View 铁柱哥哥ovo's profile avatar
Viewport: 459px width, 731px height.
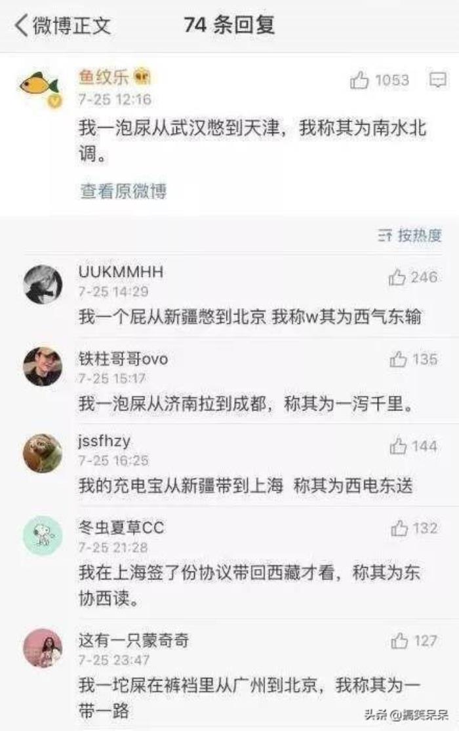tap(43, 366)
